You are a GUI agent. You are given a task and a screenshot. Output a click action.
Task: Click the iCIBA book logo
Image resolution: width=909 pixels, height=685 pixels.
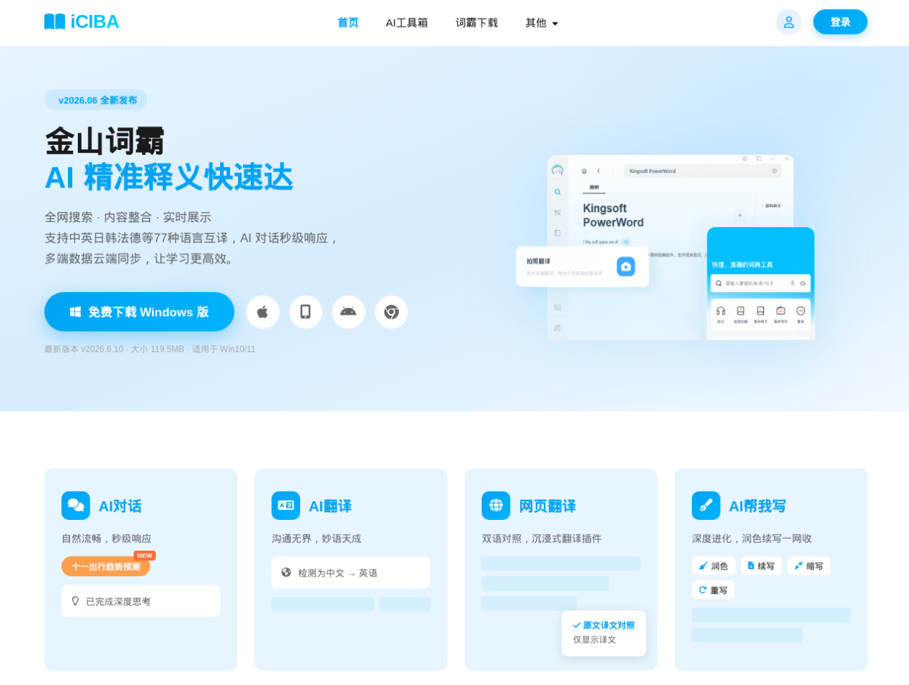[81, 22]
